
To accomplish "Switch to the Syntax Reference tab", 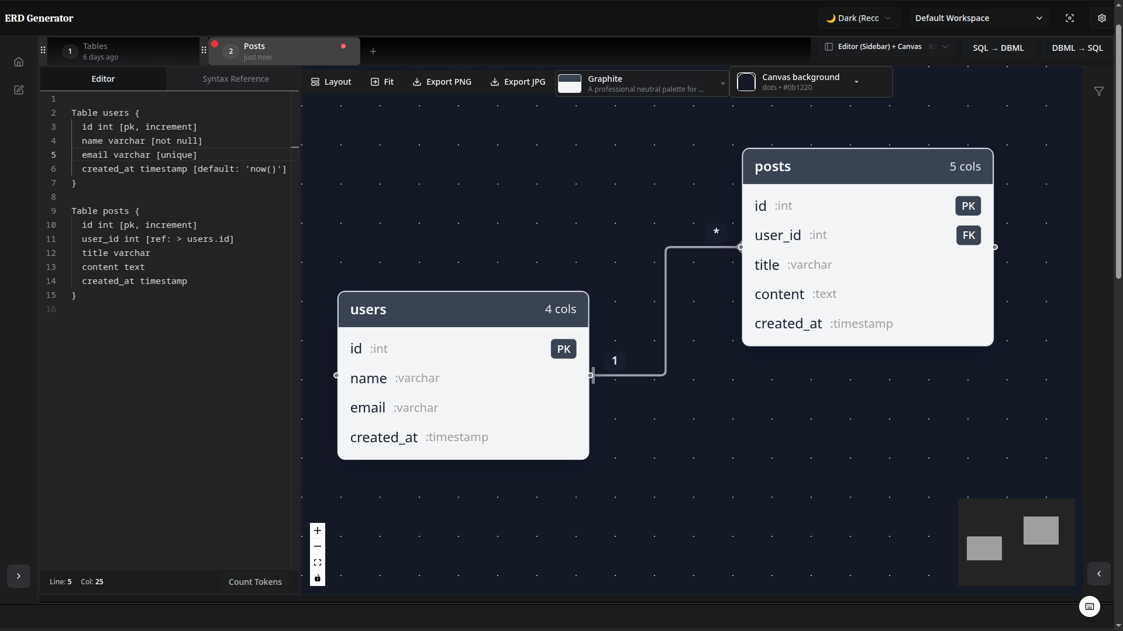I will click(236, 79).
